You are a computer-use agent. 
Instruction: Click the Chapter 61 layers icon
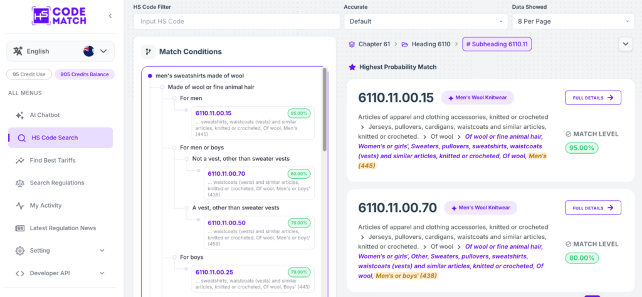pos(352,44)
